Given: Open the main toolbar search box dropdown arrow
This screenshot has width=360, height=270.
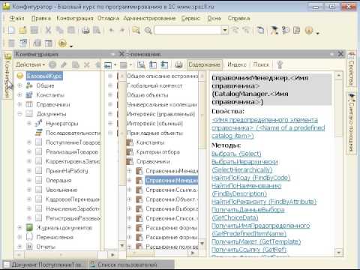Looking at the screenshot, I should tap(225, 31).
